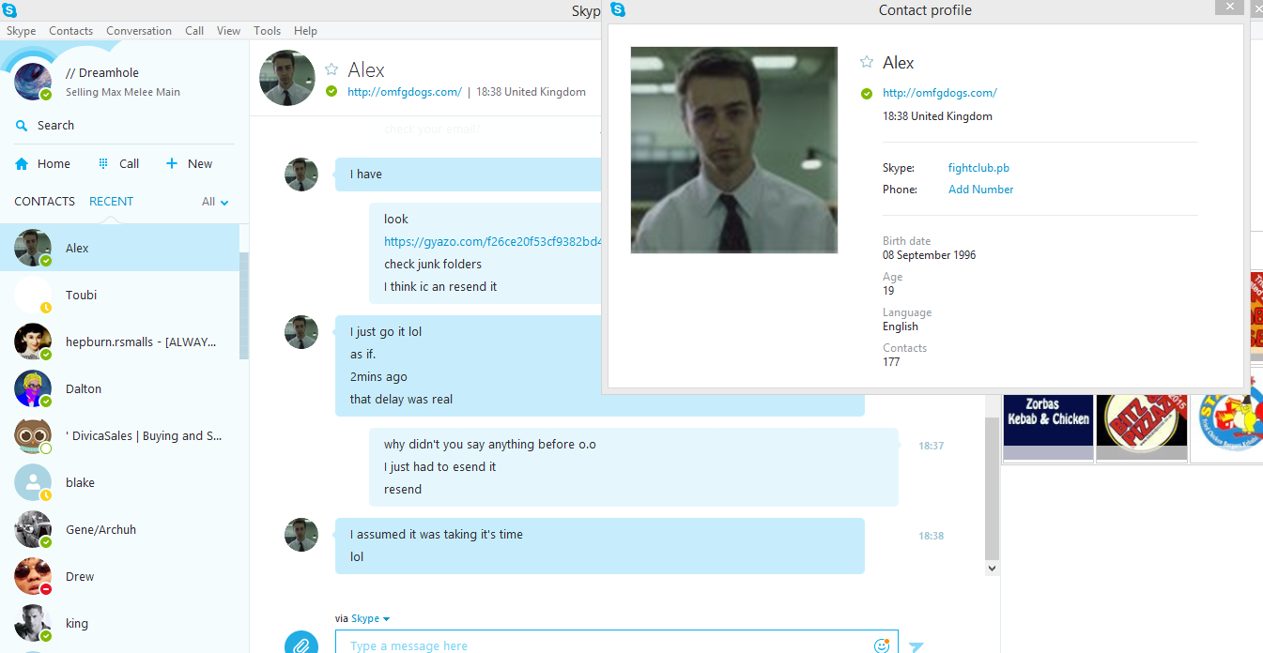Click the birth date '08 September 1996'
This screenshot has height=653, width=1263.
pyautogui.click(x=929, y=255)
